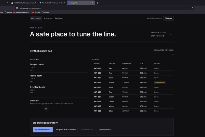Open the Workspace nav item
Viewport: 205px width, 137px height.
[x=36, y=18]
